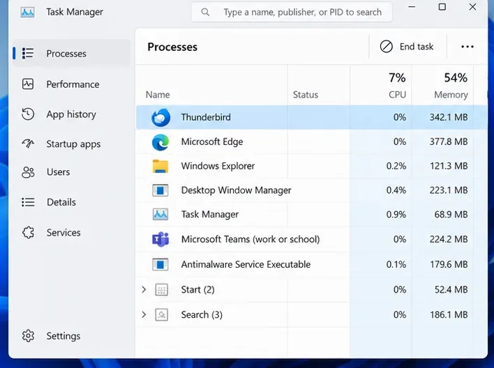Click Task Manager's 0.9% CPU value
Viewport: 494px width, 368px height.
click(x=396, y=215)
